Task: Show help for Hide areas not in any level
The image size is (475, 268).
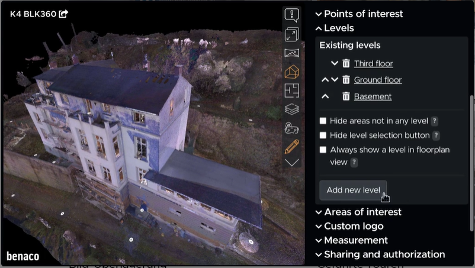Action: pos(434,121)
